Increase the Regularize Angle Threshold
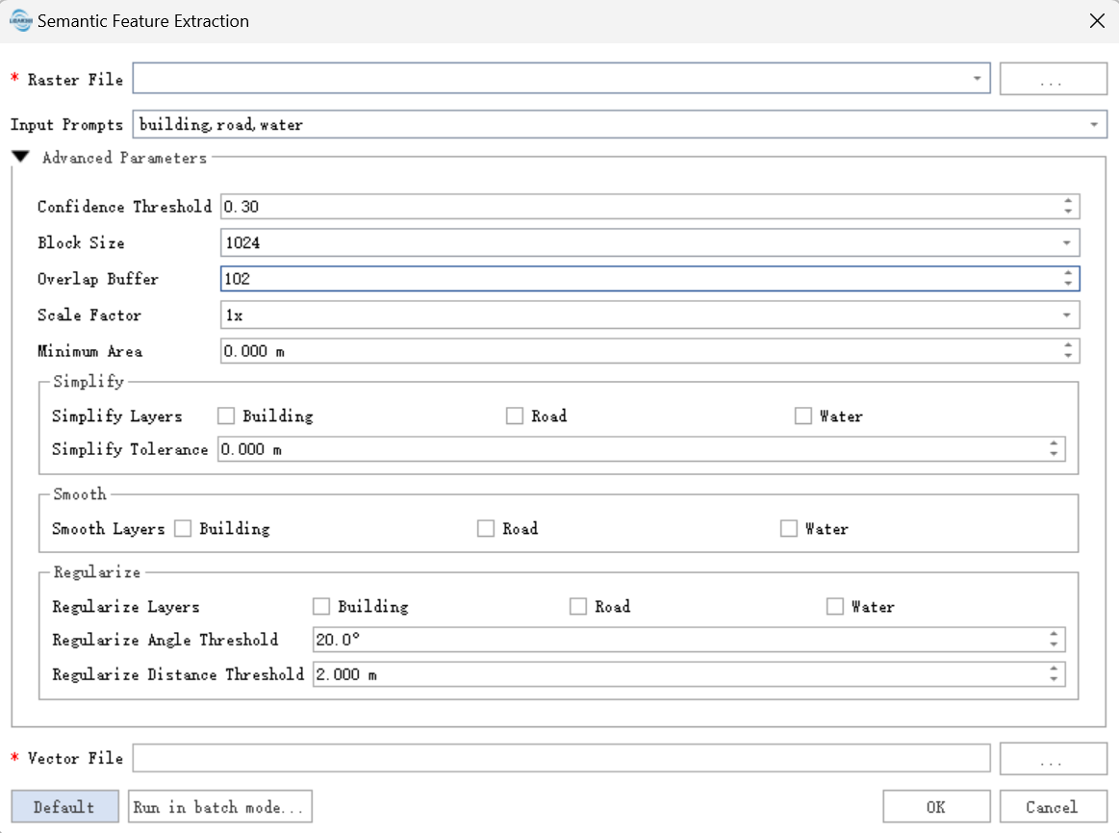The height and width of the screenshot is (833, 1119). [x=1054, y=634]
